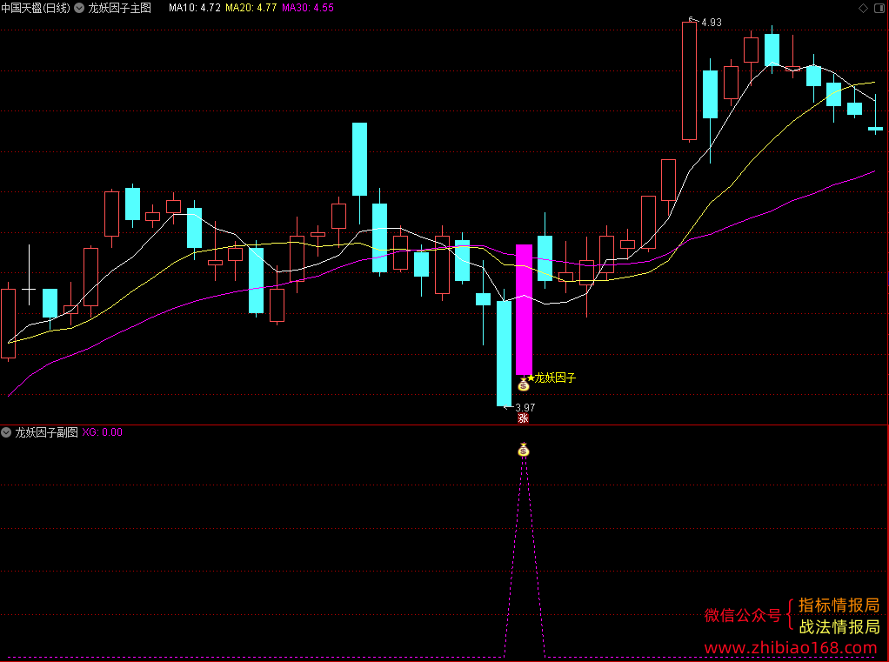Click the red 涨 marker below the low
Screen dimensions: 889x662
[524, 418]
